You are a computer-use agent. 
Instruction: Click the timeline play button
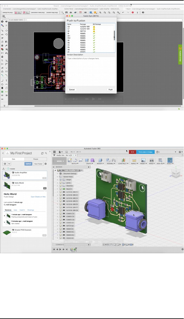point(60,249)
